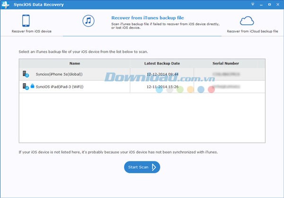Image resolution: width=284 pixels, height=198 pixels.
Task: Click the iPhone icon for iOS device recovery
Action: pyautogui.click(x=26, y=21)
